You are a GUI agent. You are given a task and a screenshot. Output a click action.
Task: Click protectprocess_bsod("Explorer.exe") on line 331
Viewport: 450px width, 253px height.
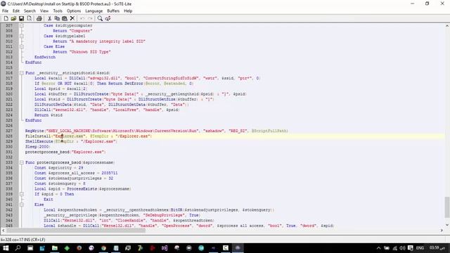[x=65, y=152]
